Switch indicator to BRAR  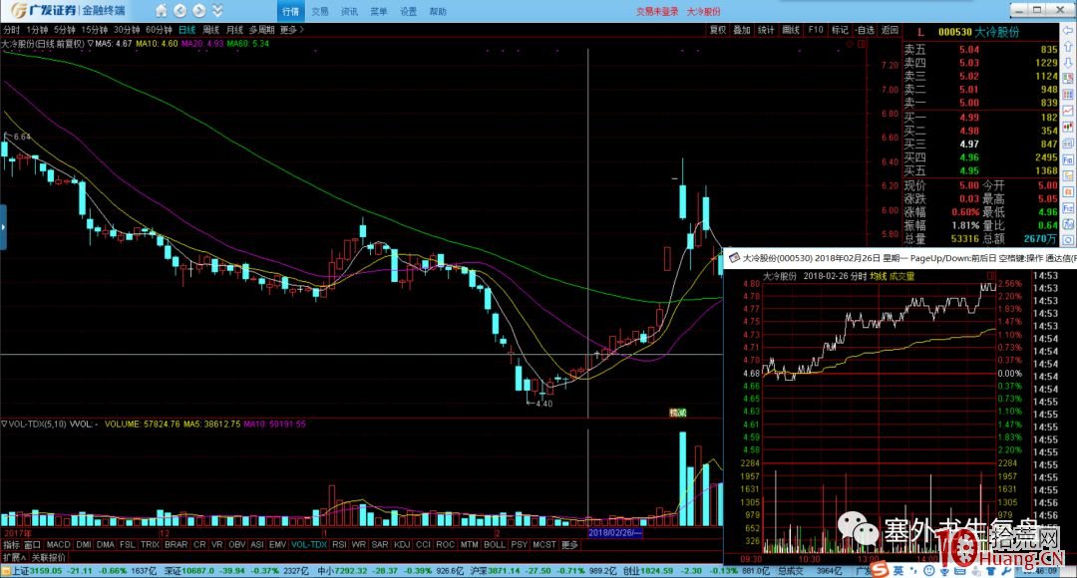176,544
